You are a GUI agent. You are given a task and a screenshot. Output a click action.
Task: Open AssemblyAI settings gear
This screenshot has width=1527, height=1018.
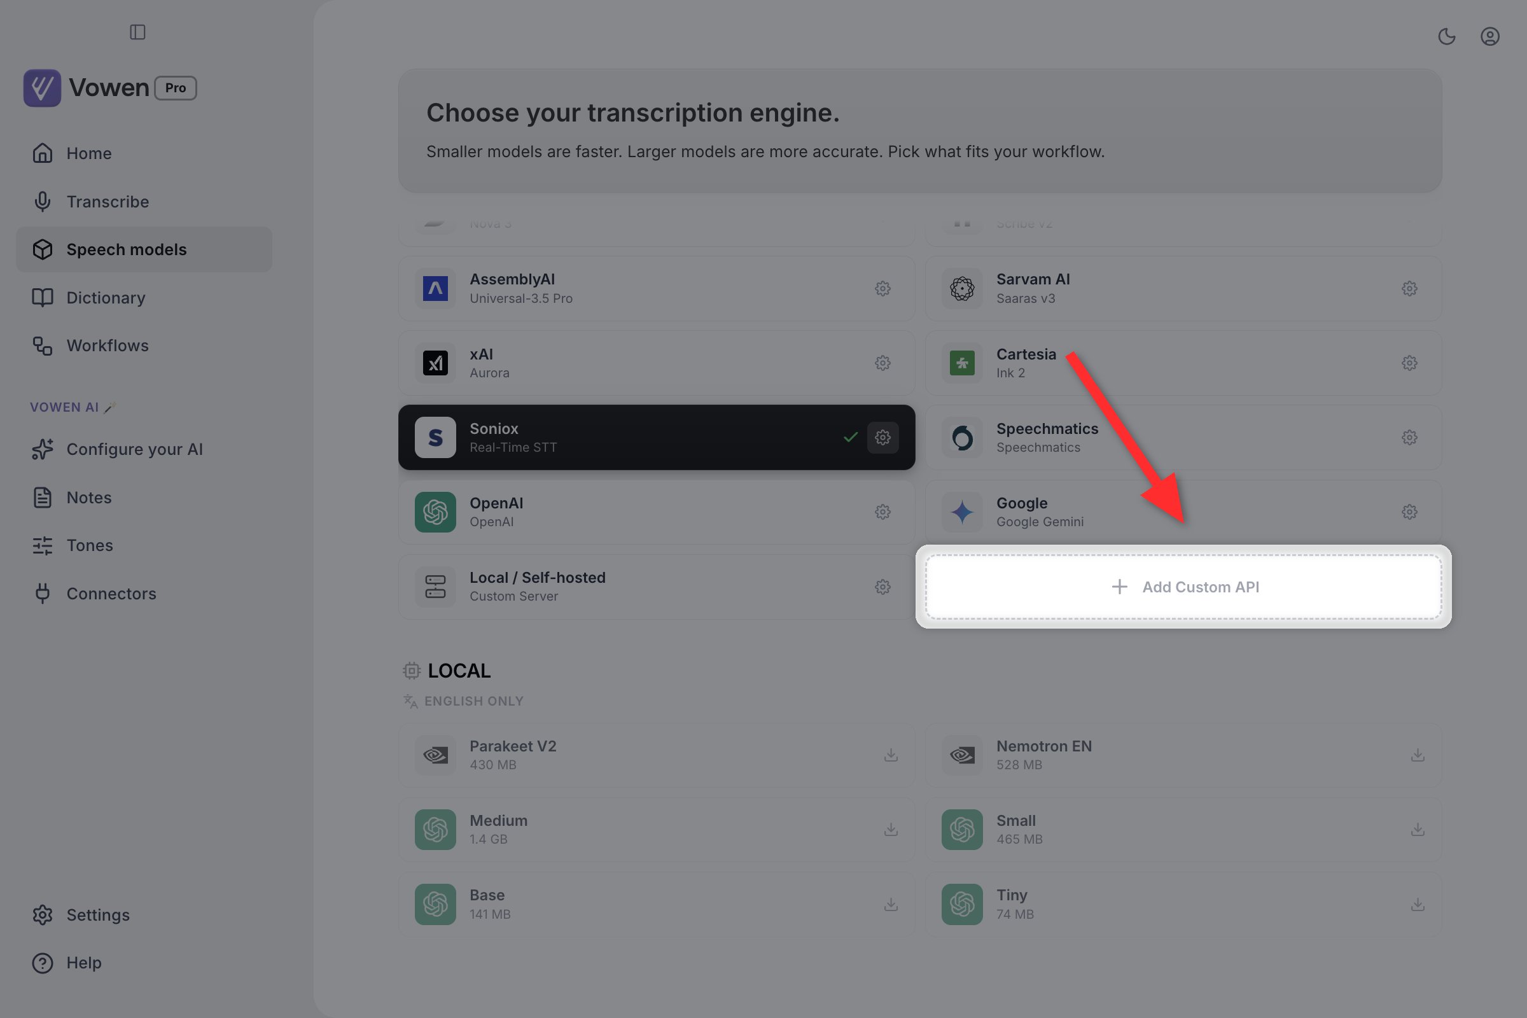(882, 288)
